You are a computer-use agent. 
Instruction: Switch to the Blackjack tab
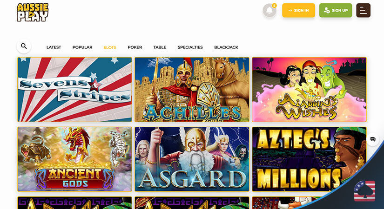click(226, 47)
